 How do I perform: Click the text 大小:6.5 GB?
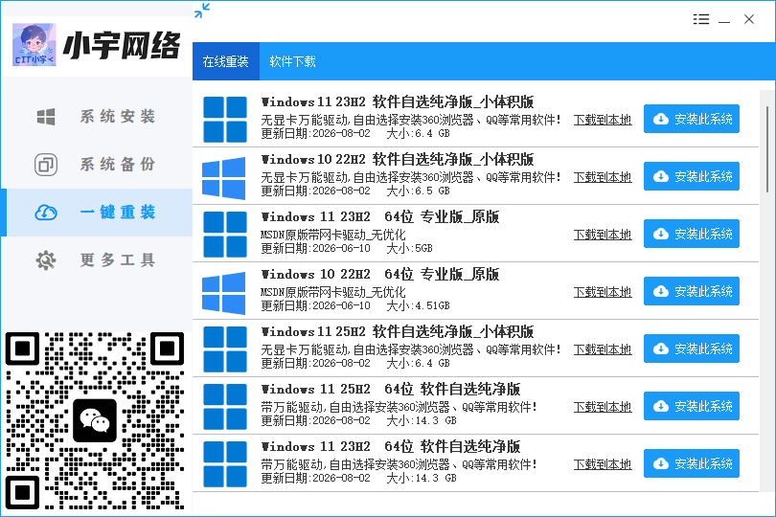tap(418, 191)
